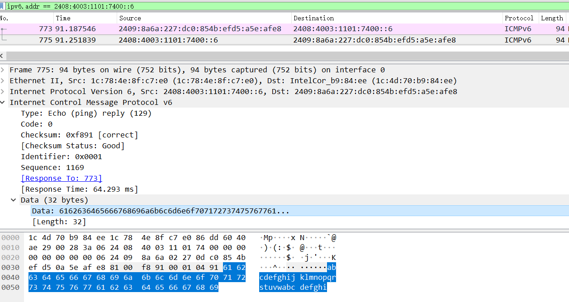Click the Sequence: 1169 field
The width and height of the screenshot is (569, 302).
point(52,168)
